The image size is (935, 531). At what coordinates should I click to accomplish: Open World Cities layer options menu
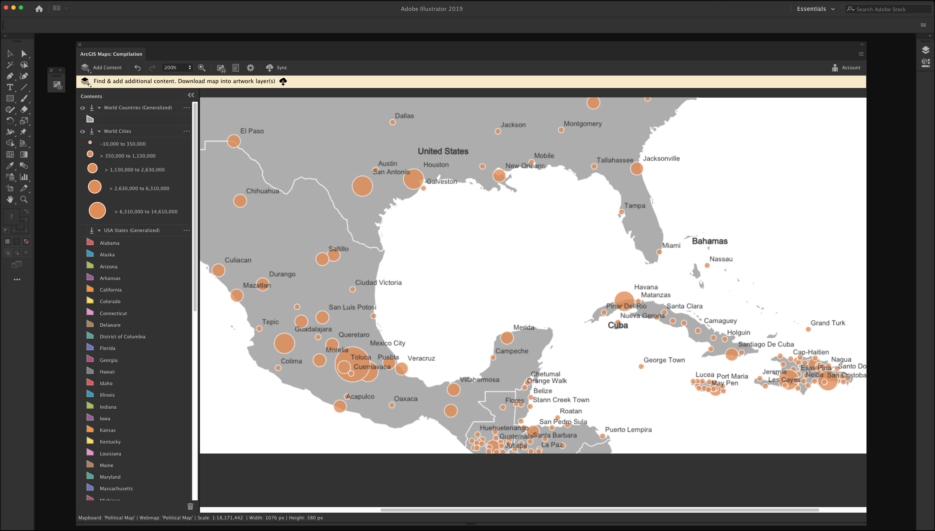(x=186, y=131)
